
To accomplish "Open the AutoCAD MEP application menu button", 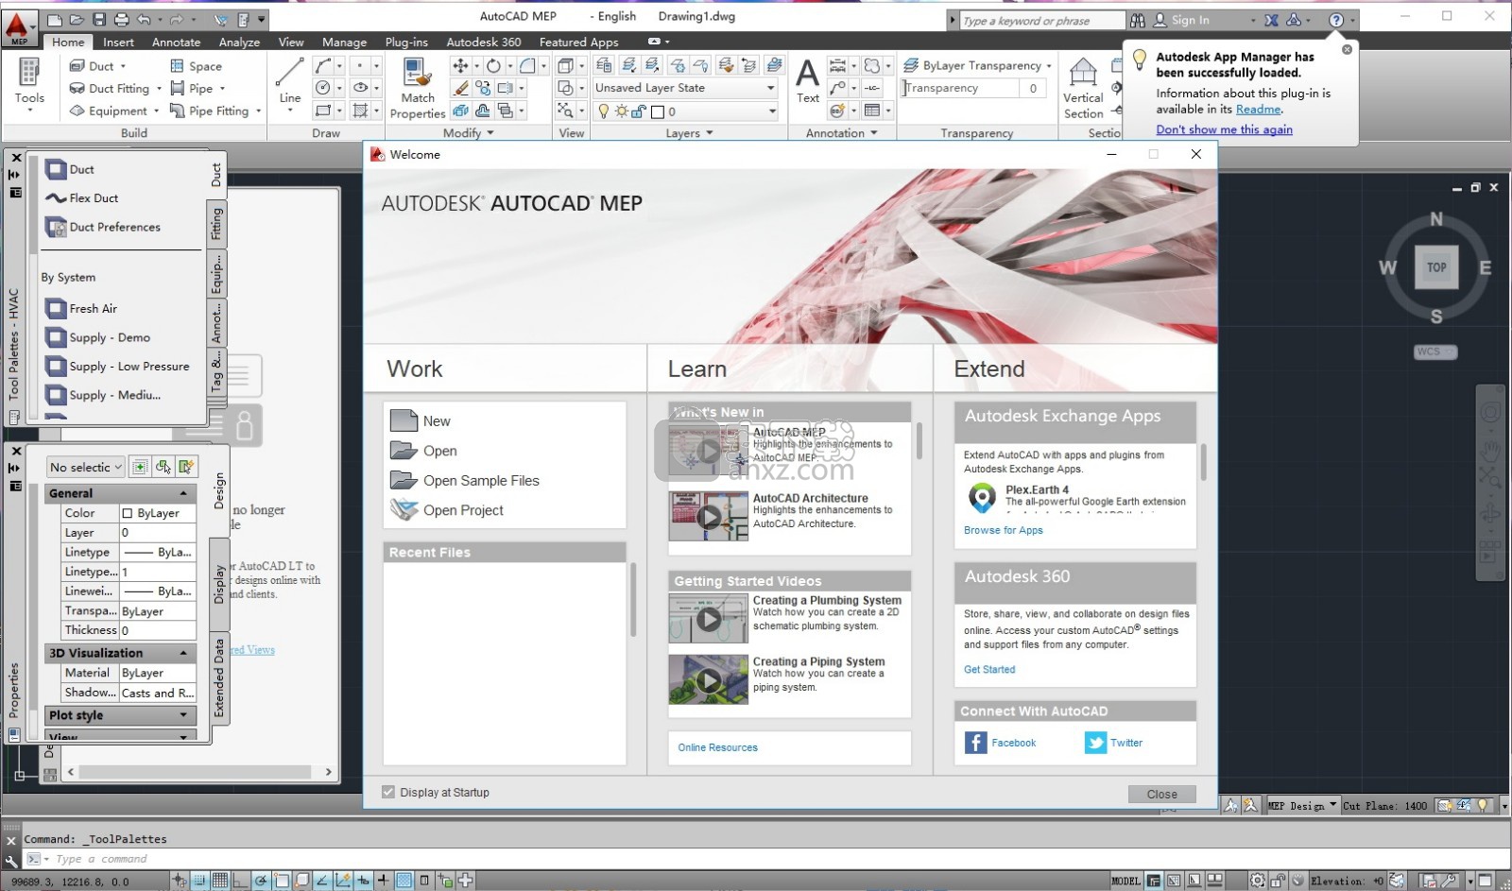I will click(x=20, y=26).
